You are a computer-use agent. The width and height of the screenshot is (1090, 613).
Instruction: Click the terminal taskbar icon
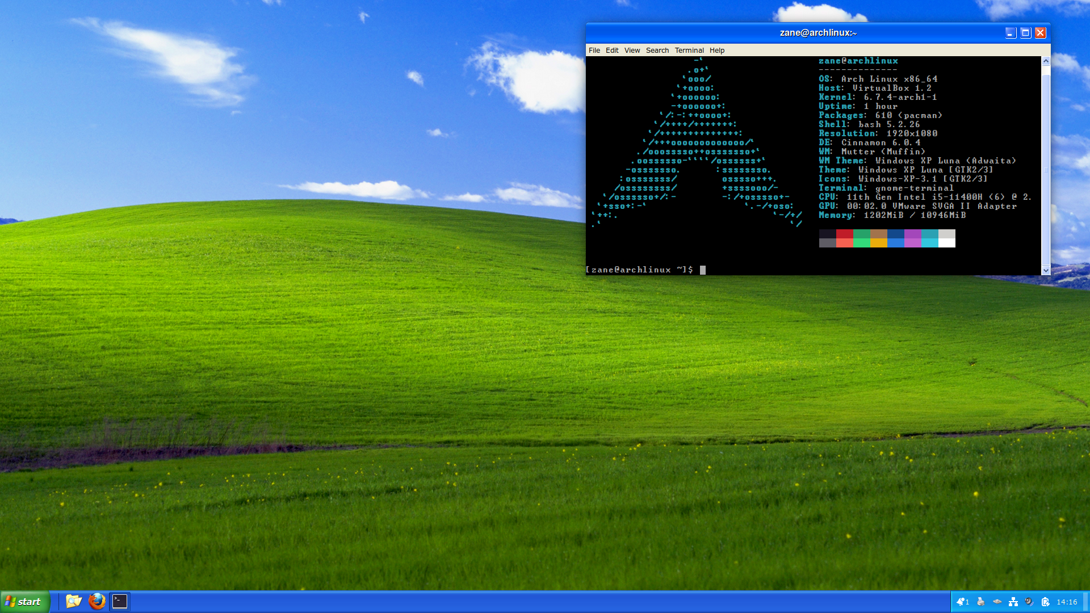tap(120, 601)
